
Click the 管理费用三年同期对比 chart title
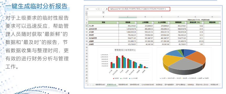[x=125, y=50]
